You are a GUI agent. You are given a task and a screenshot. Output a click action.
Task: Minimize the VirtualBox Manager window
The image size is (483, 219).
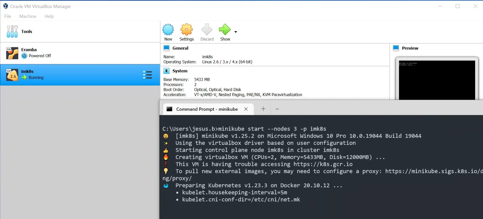click(440, 6)
